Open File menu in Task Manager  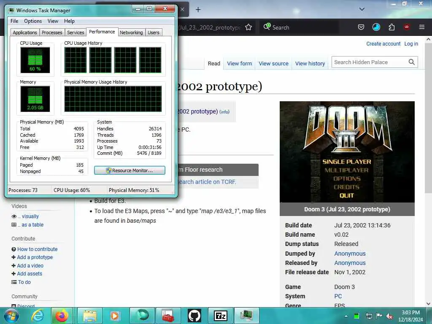[x=14, y=21]
